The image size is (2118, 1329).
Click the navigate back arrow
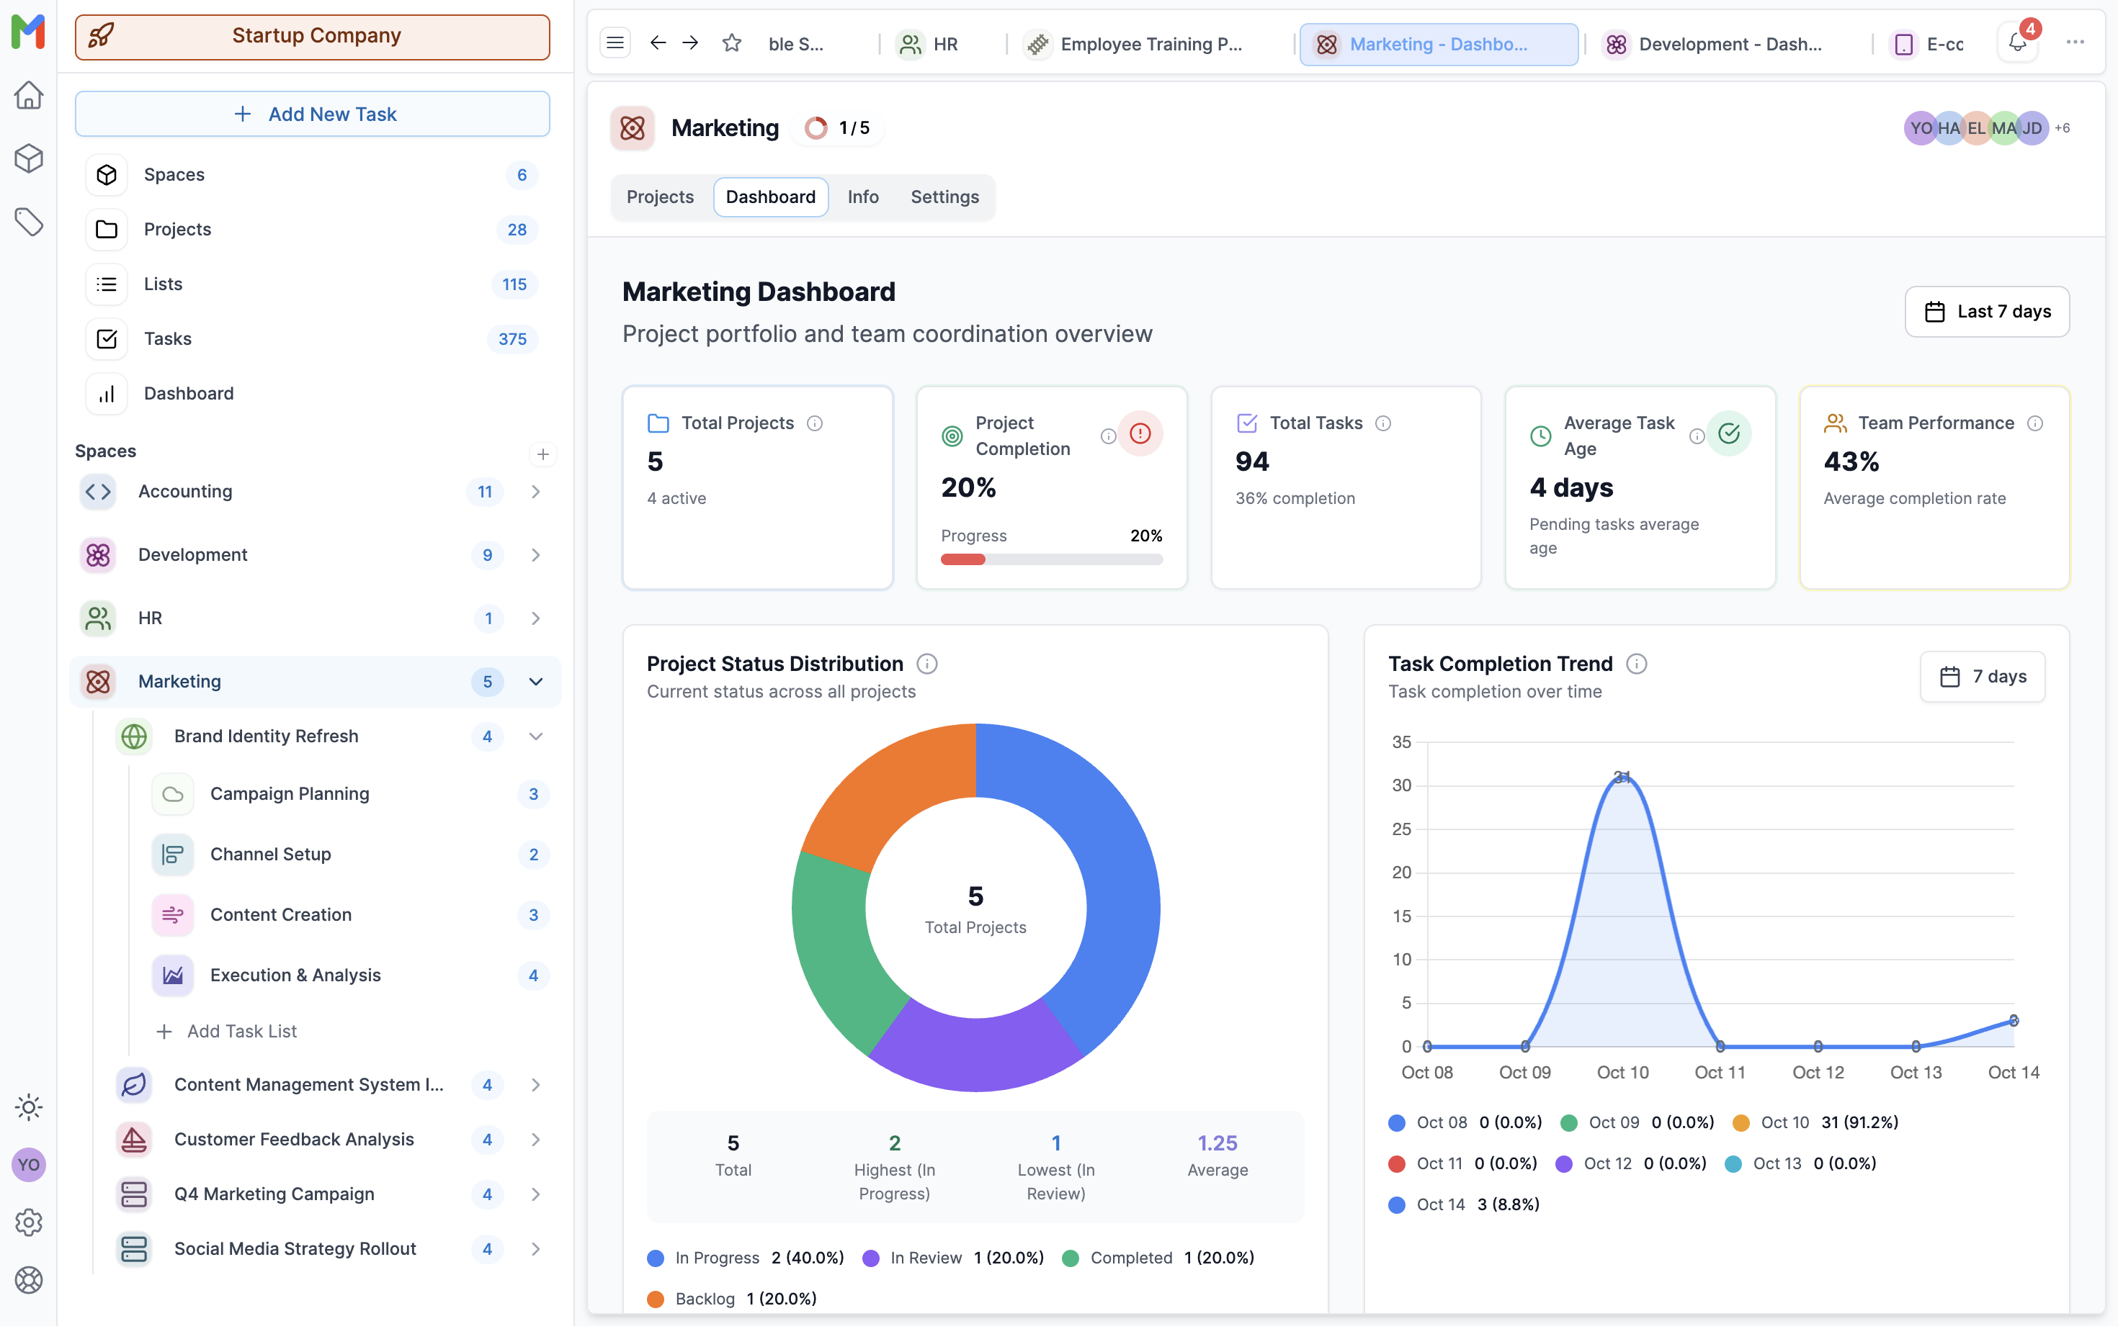click(x=657, y=43)
